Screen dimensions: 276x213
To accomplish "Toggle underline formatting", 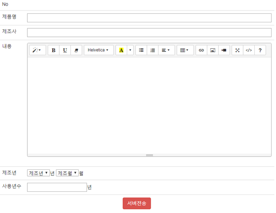I will click(x=65, y=50).
